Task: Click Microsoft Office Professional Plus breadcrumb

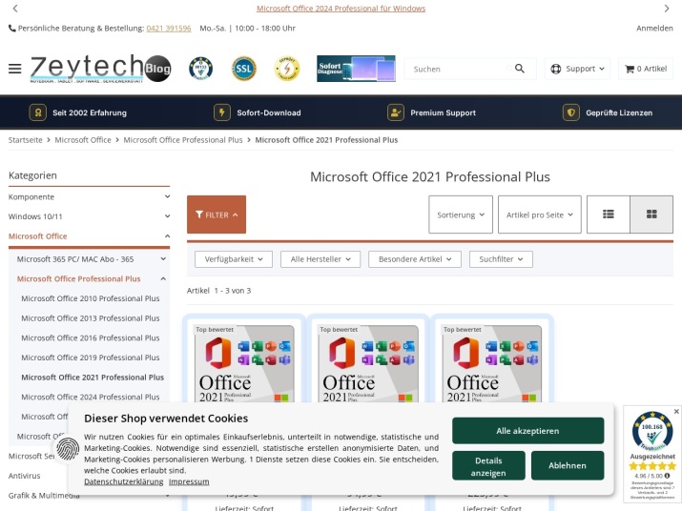Action: coord(183,140)
